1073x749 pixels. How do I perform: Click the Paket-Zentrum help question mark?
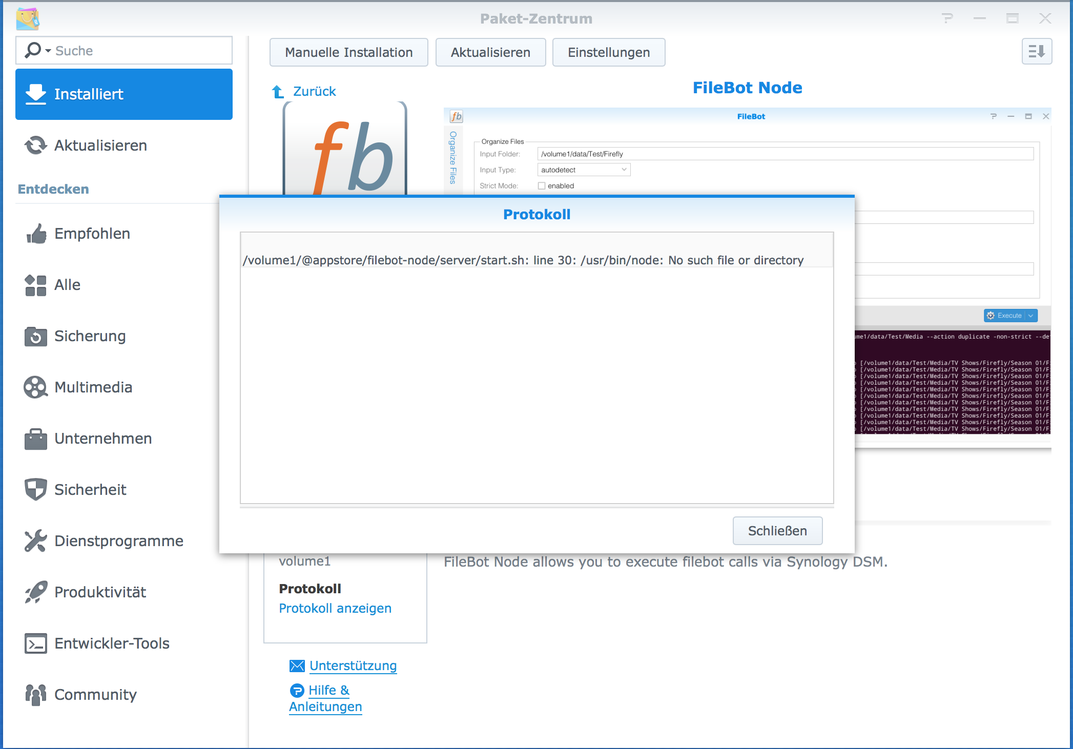[947, 19]
